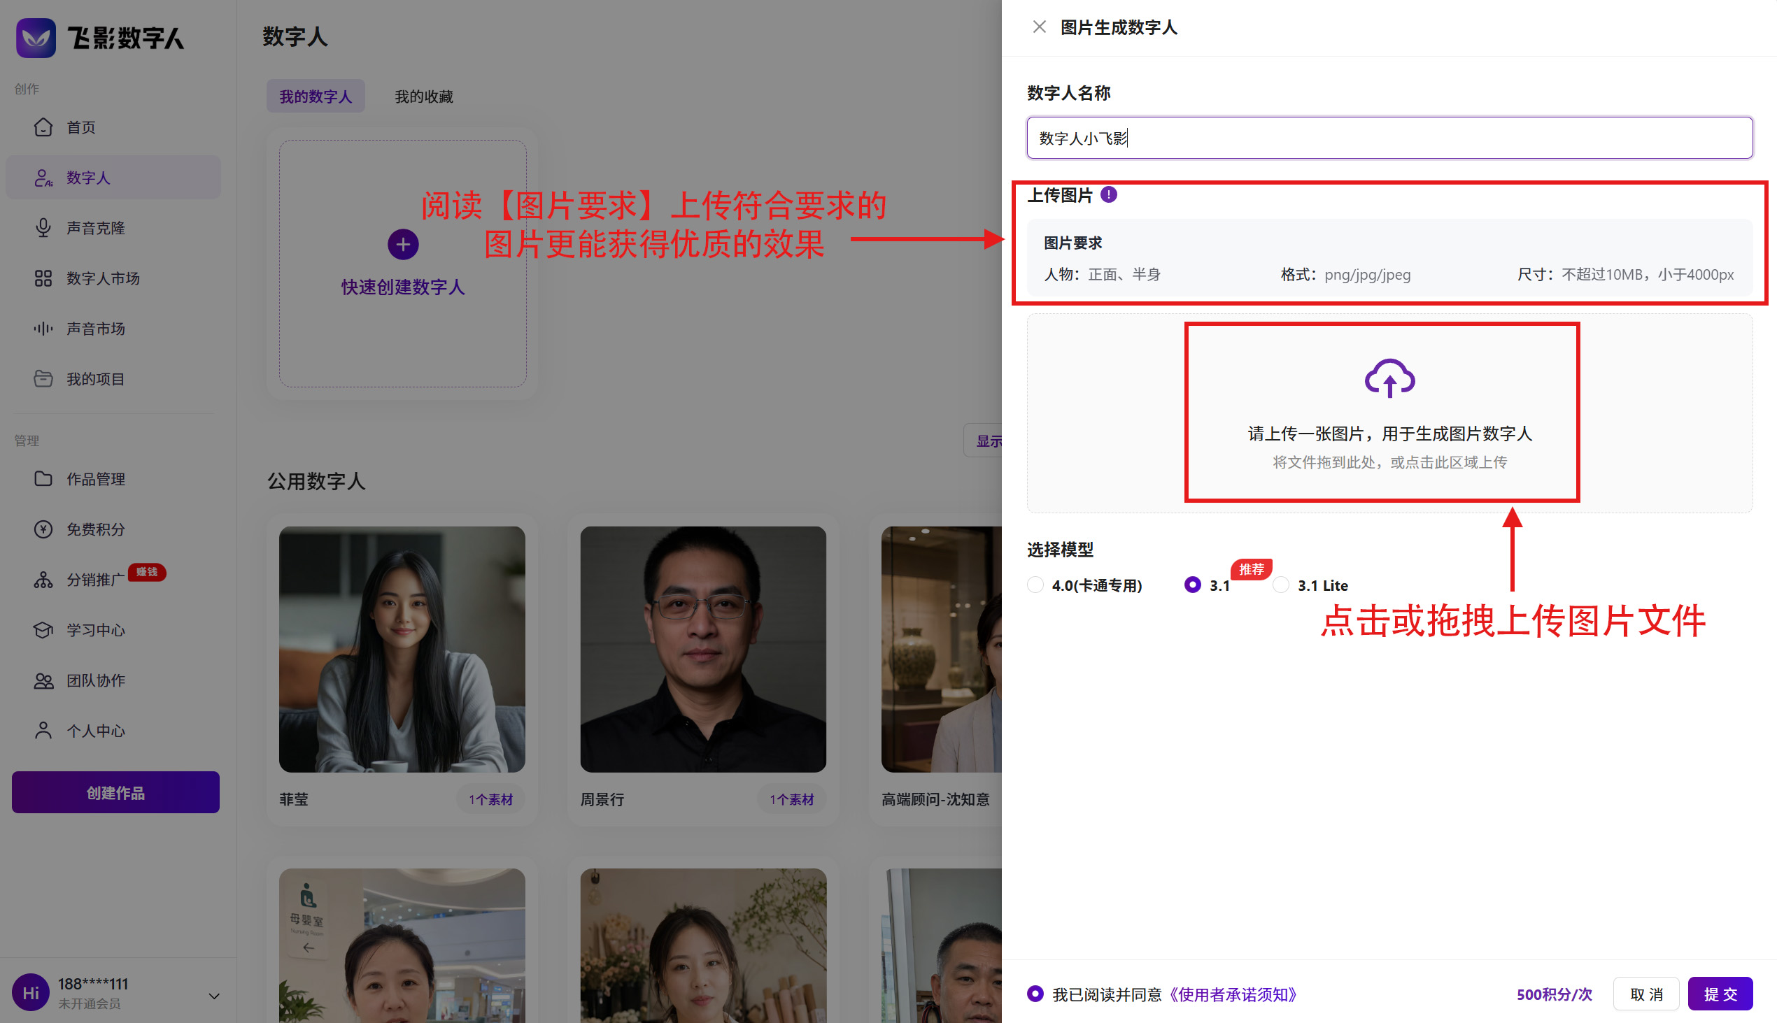Click 人物: 正面、半身 requirement text

(1102, 275)
